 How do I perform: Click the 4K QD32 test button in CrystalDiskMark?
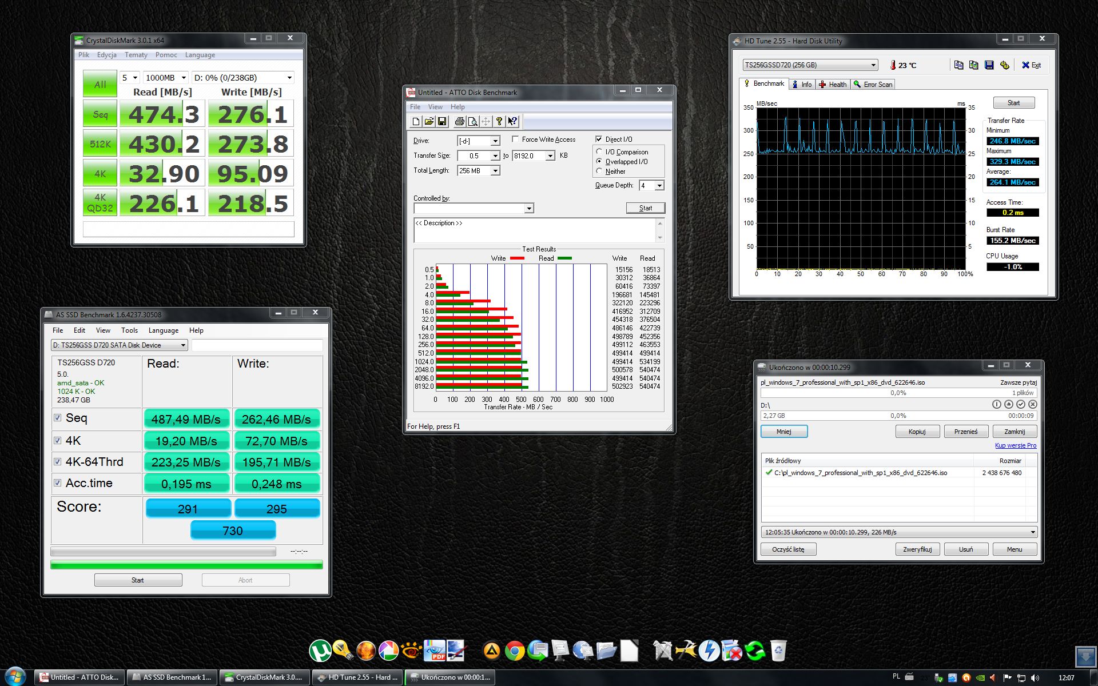tap(100, 203)
